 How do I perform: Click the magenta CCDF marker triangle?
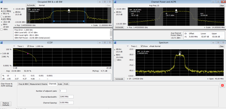coord(28,53)
